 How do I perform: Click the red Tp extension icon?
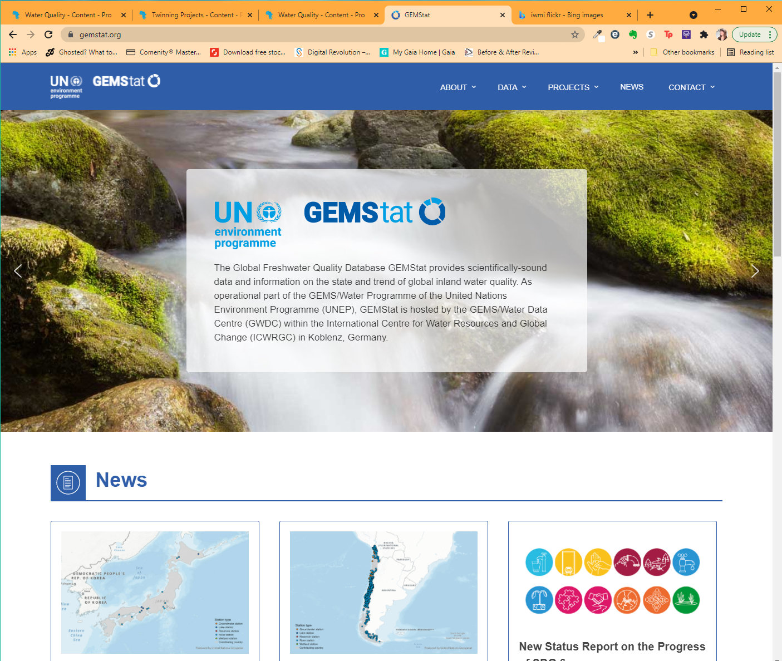click(x=668, y=34)
